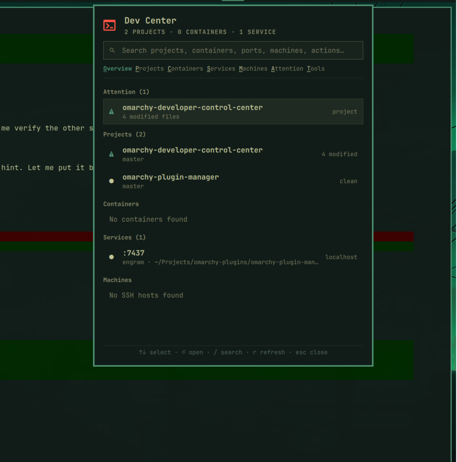Screen dimensions: 457x462
Task: Click status dot beside :7437 service
Action: pyautogui.click(x=112, y=257)
